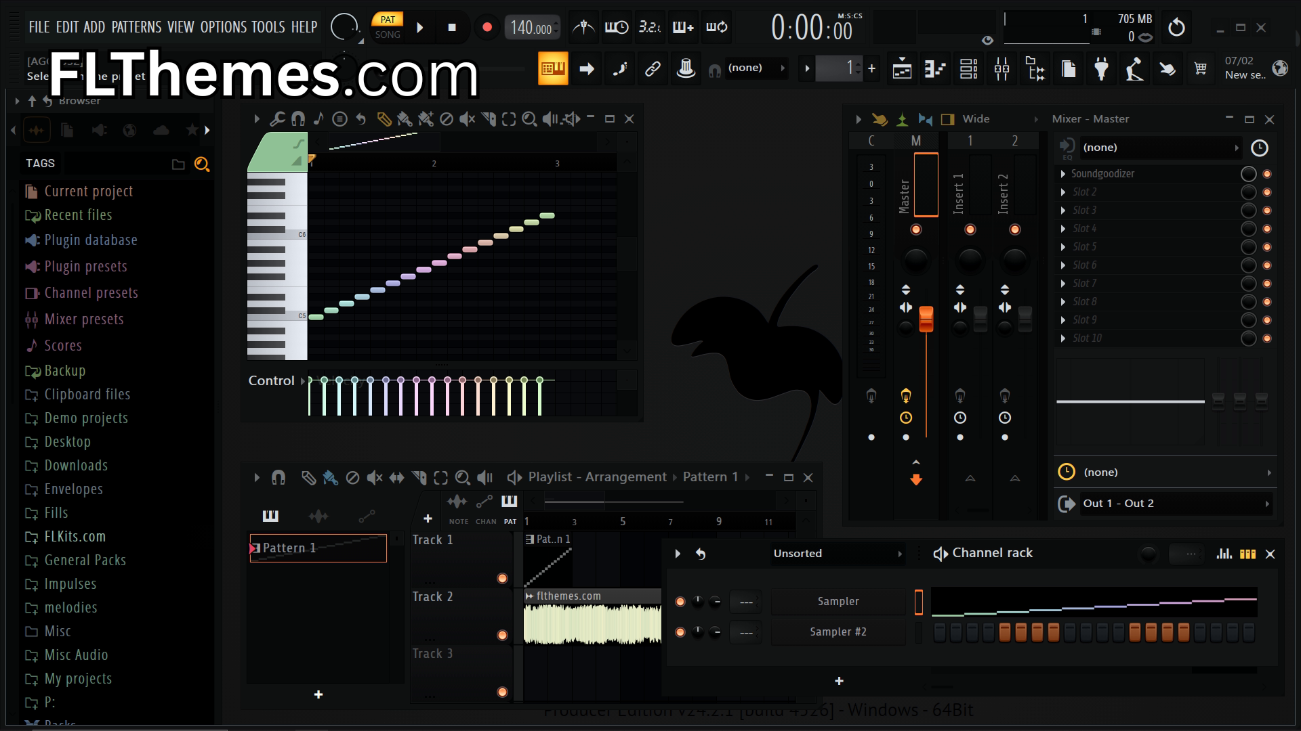Viewport: 1301px width, 731px height.
Task: Expand the Soundgoodizer slot menu arrow
Action: (x=1062, y=174)
